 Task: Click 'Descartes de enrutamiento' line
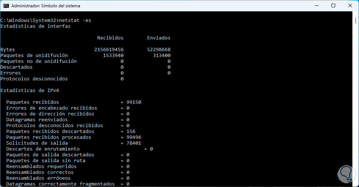[80, 149]
